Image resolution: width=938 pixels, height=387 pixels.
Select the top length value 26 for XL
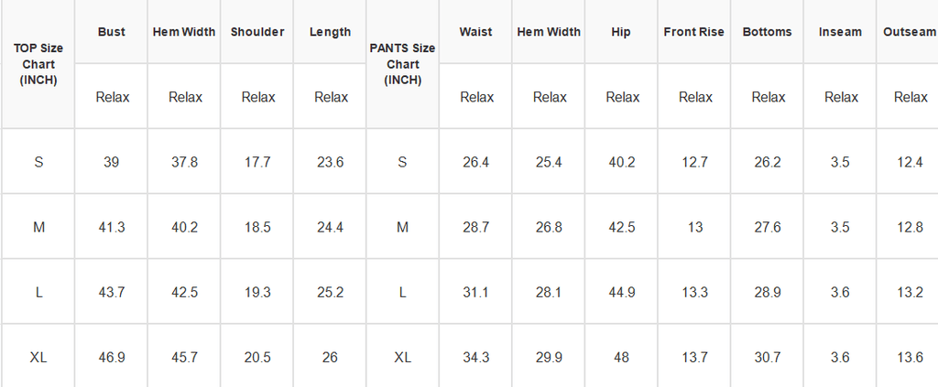point(330,357)
